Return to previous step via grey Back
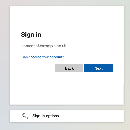130x130 pixels. [69, 68]
